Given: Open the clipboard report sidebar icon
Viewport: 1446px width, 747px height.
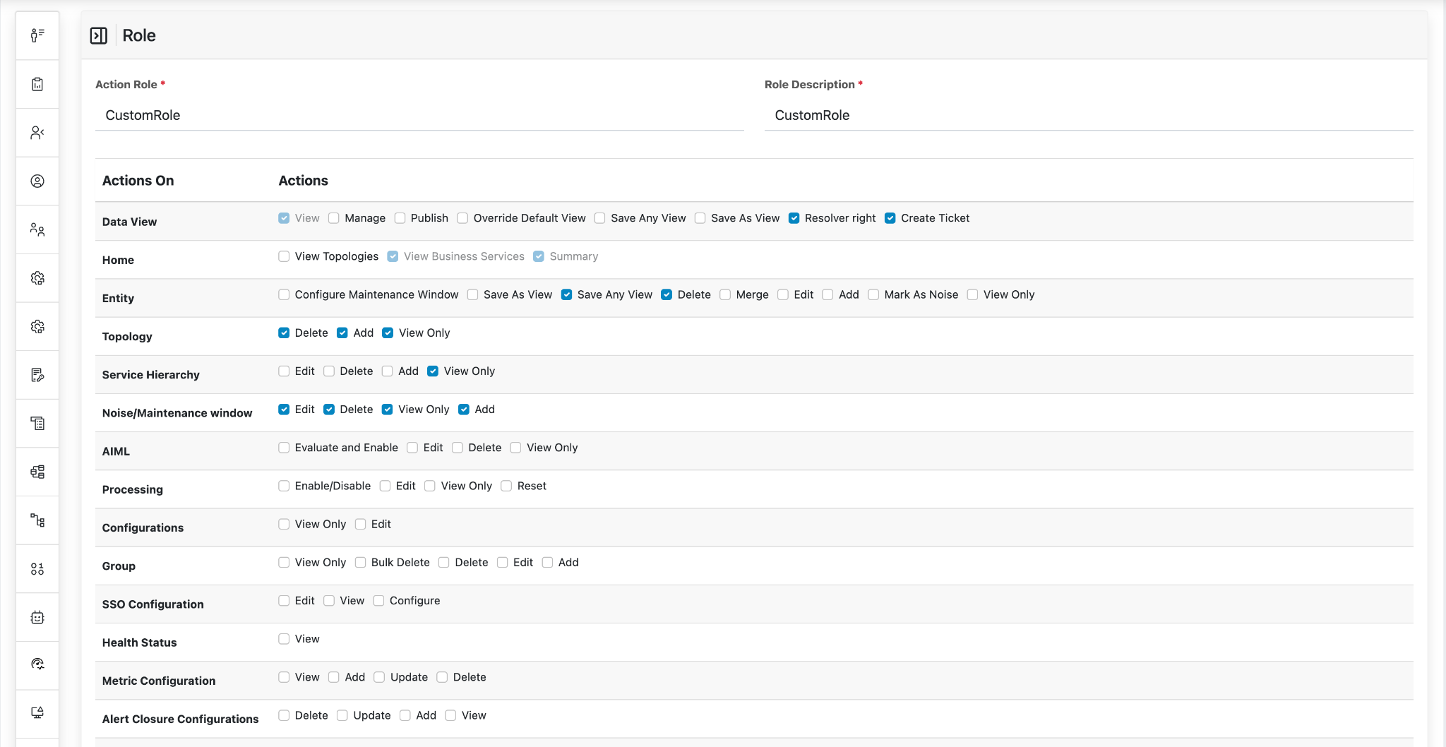Looking at the screenshot, I should (37, 84).
